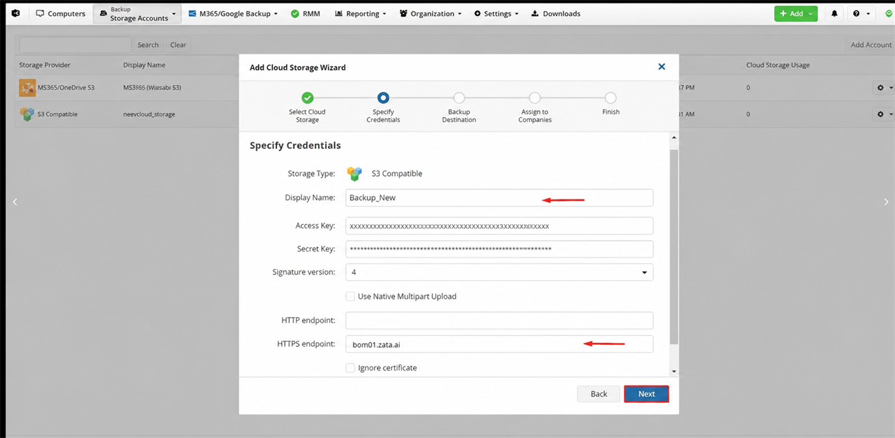
Task: Click the Search button
Action: [x=148, y=45]
